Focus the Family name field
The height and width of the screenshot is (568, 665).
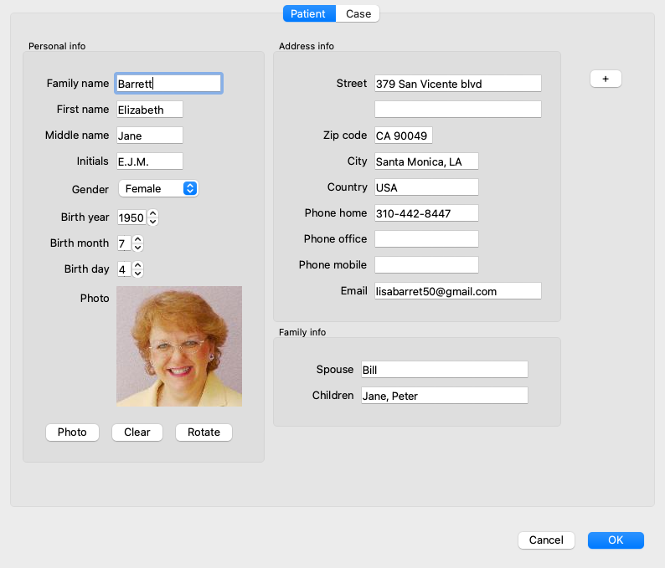[x=168, y=84]
